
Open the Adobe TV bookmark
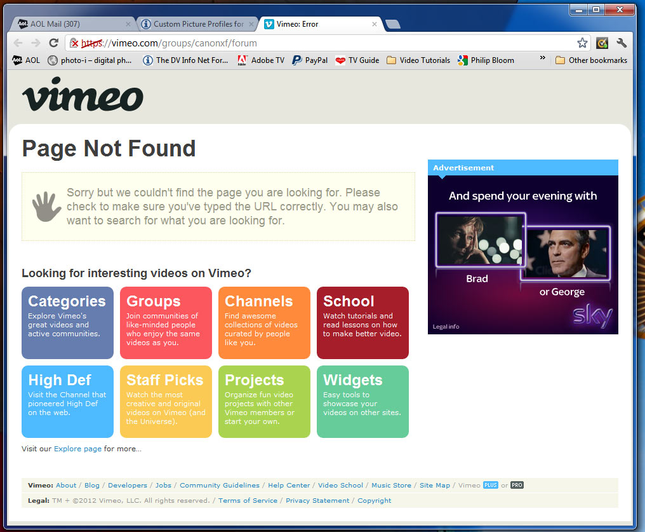click(x=261, y=60)
